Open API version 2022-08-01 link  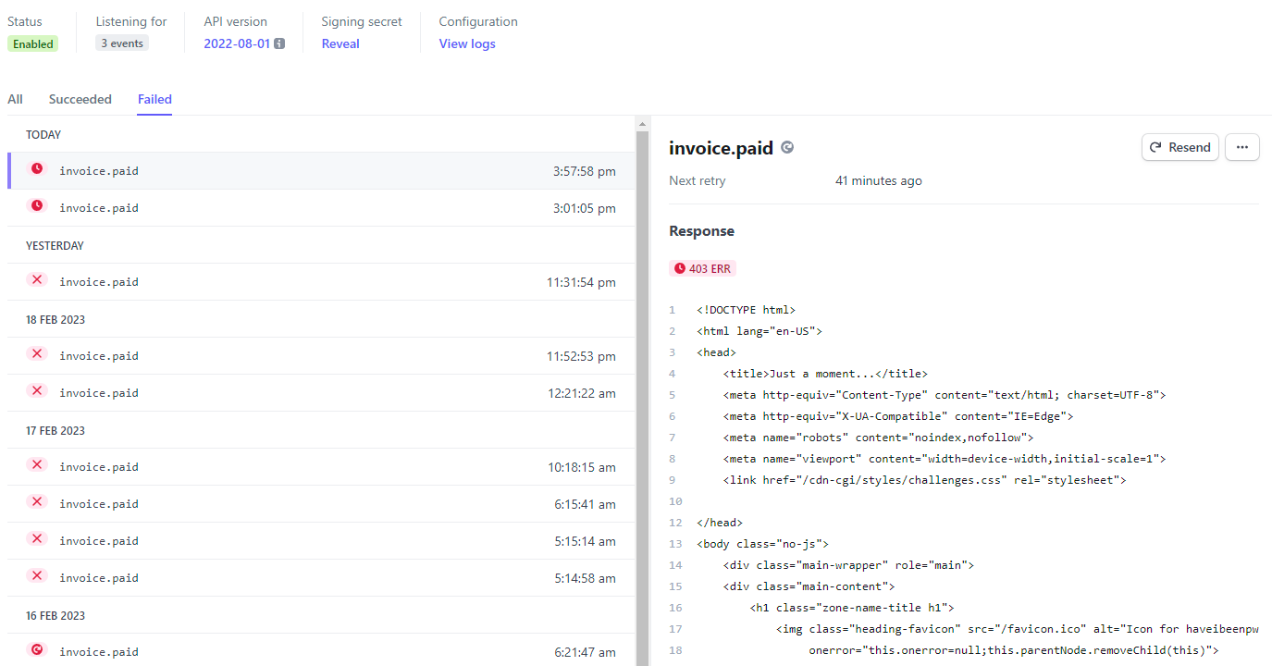click(x=237, y=43)
